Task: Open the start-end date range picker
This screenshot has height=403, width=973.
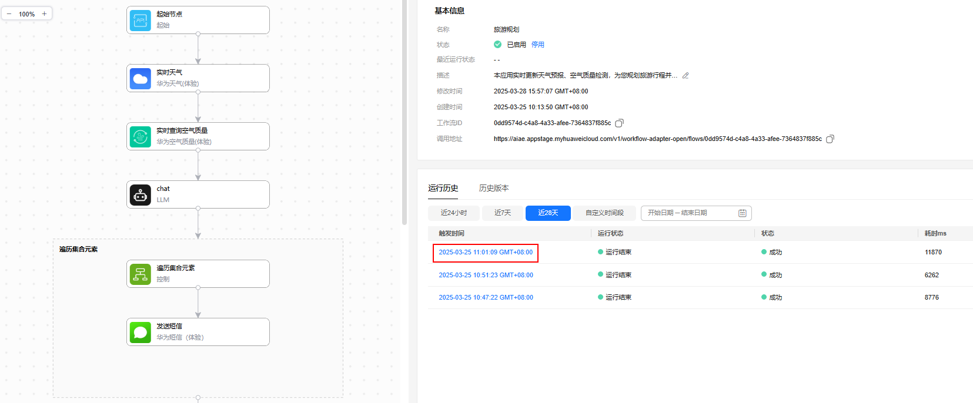Action: pyautogui.click(x=696, y=213)
